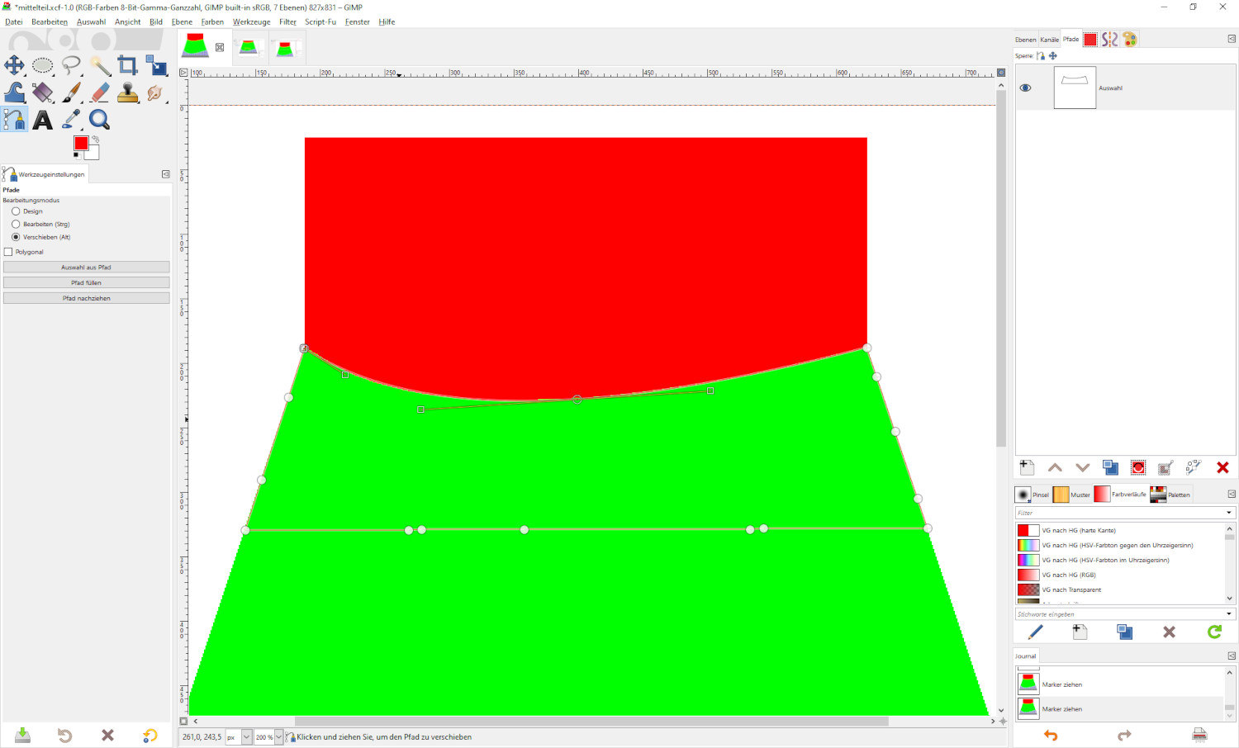The width and height of the screenshot is (1239, 748).
Task: Expand the gradient Filter dropdown
Action: 1229,513
